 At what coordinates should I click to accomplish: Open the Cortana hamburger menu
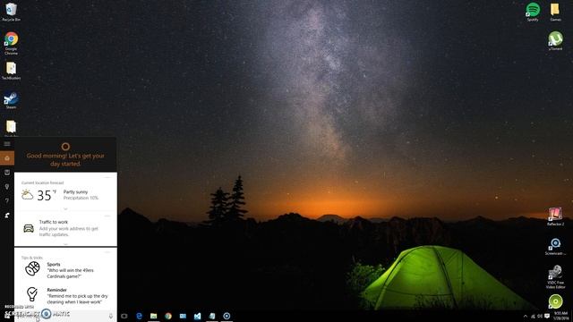pyautogui.click(x=7, y=144)
